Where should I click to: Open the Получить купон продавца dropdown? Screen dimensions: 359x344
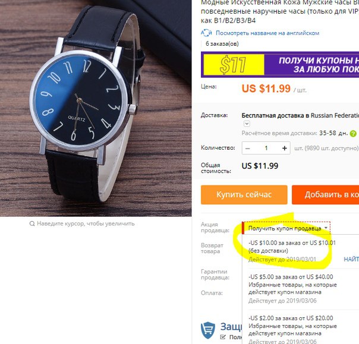click(x=286, y=228)
